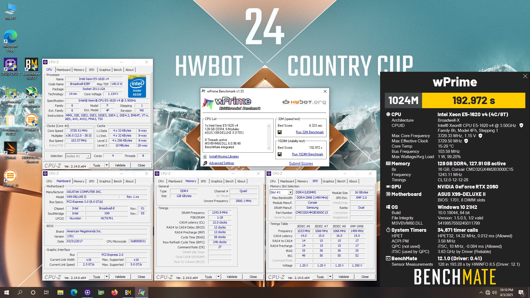The width and height of the screenshot is (530, 298).
Task: Open Edge browser from taskbar
Action: [x=74, y=292]
